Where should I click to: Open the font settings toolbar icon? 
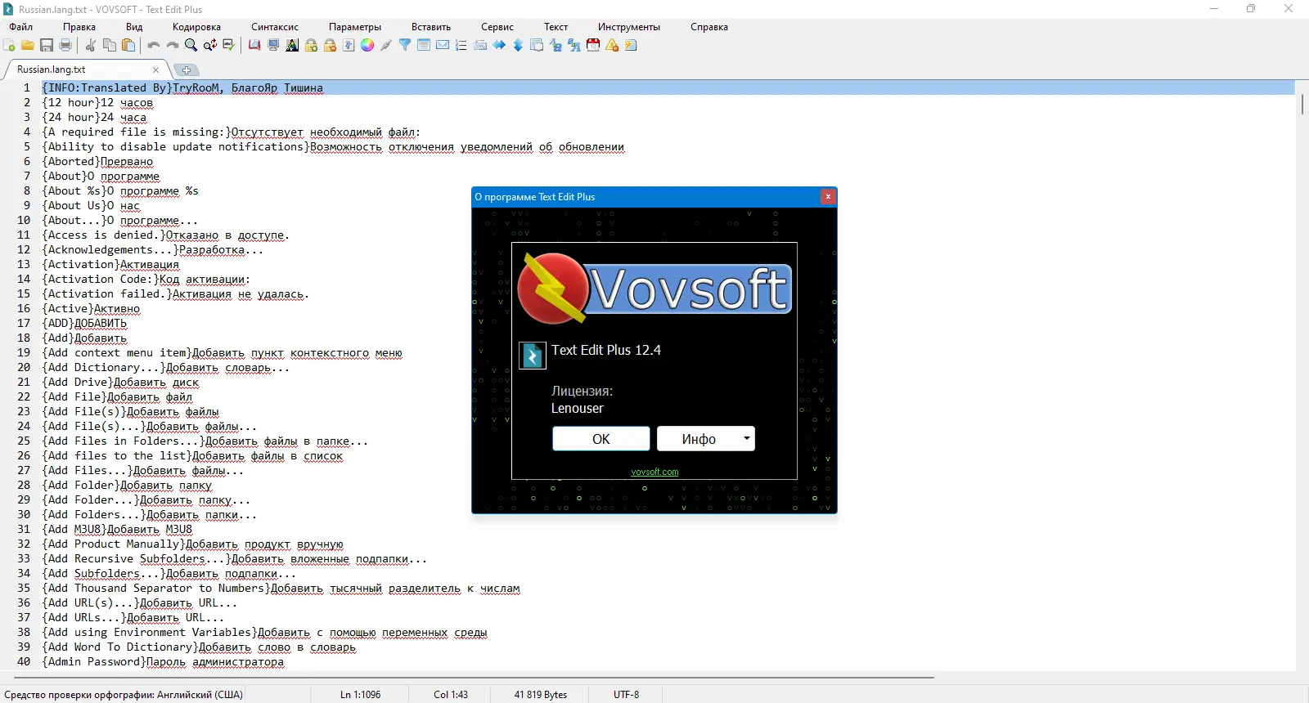tap(349, 46)
